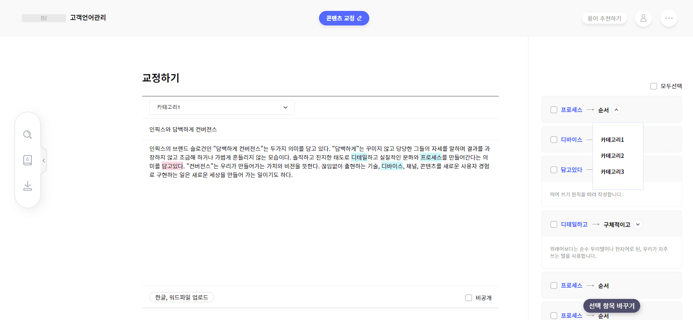Check the 담고있다 item checkbox
Viewport: 693px width, 320px height.
(x=554, y=170)
